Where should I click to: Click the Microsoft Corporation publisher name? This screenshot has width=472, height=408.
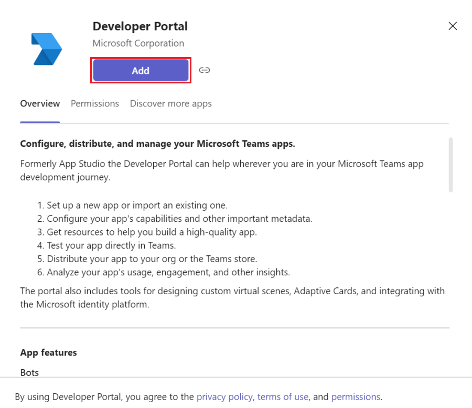click(138, 43)
